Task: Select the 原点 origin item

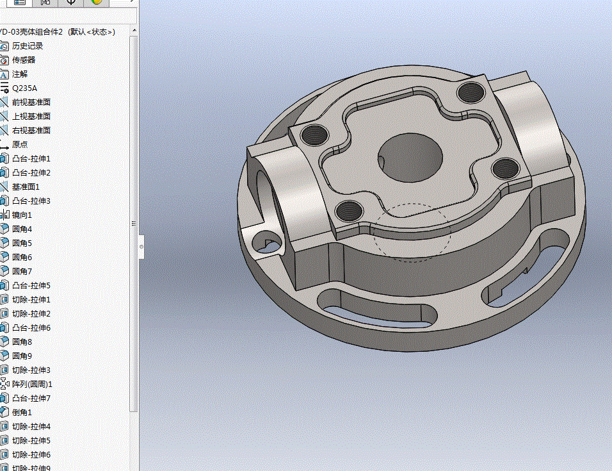Action: click(x=19, y=144)
